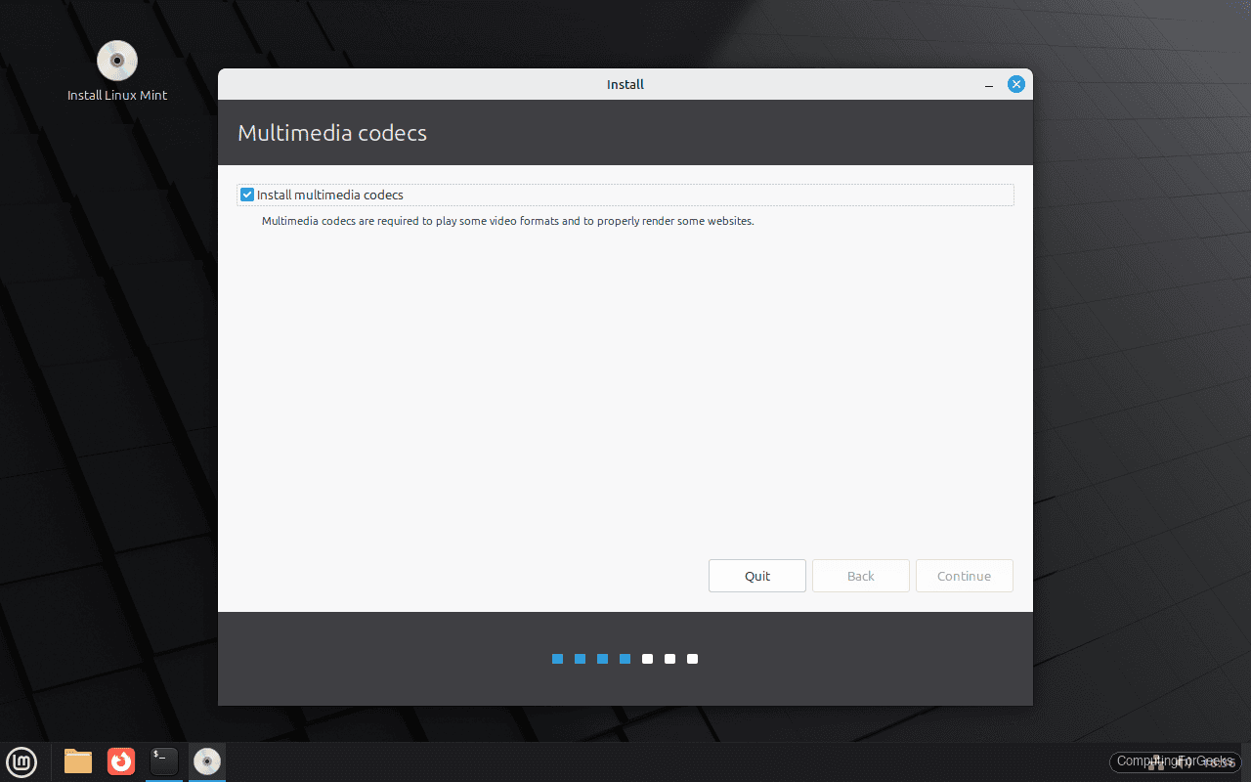1251x782 pixels.
Task: Open the file manager from the taskbar
Action: pyautogui.click(x=77, y=762)
